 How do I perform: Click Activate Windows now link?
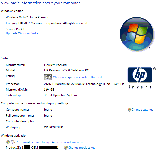[x=67, y=142]
